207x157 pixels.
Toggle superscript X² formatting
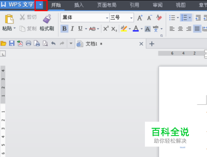[106, 29]
